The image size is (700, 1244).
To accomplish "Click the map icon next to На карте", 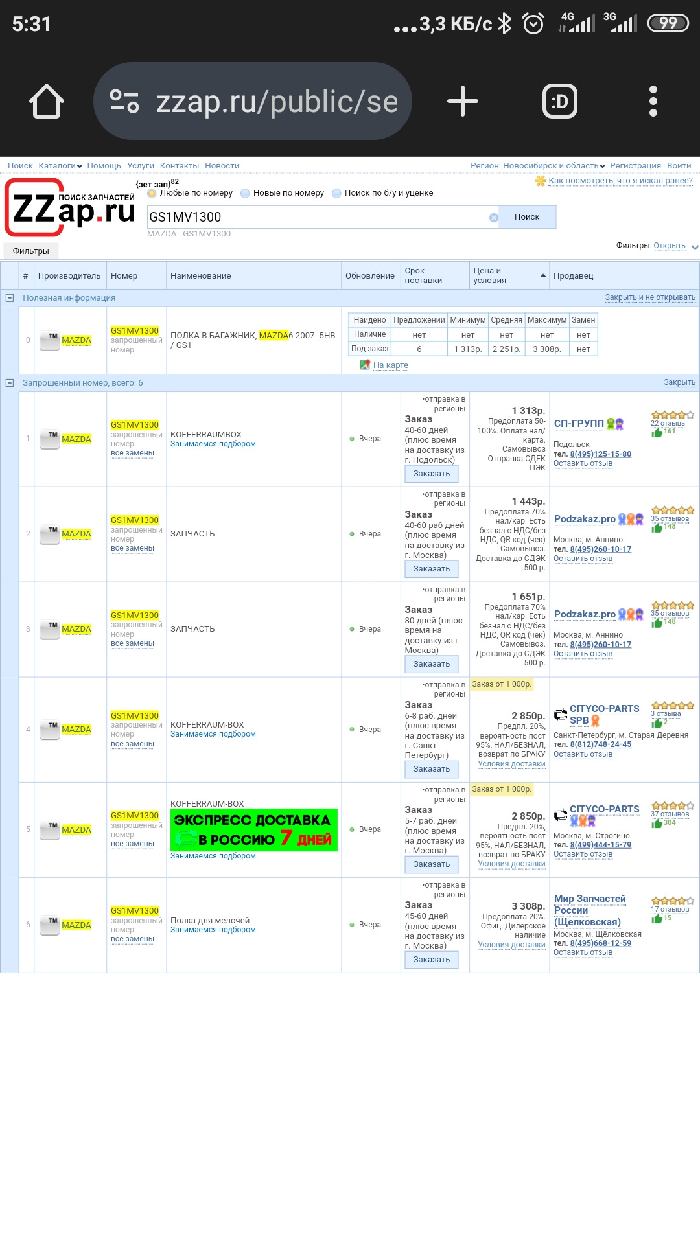I will pyautogui.click(x=365, y=365).
